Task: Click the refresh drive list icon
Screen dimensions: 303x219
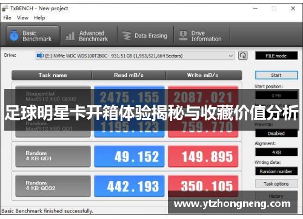Action: (x=242, y=56)
